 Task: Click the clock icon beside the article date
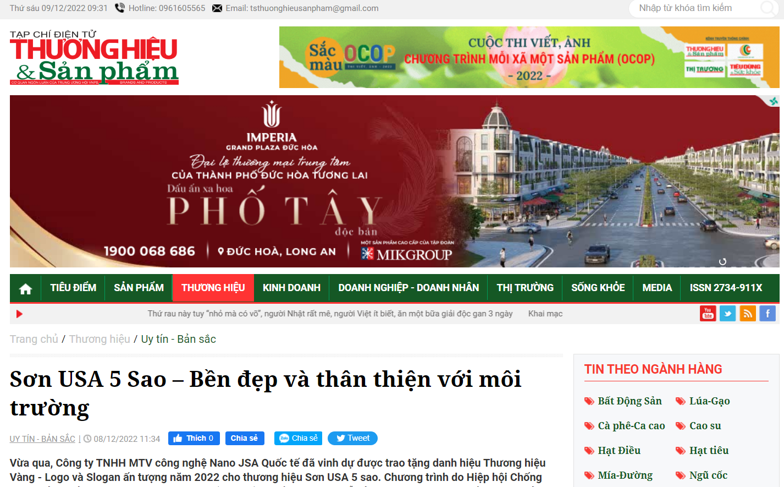tap(87, 439)
